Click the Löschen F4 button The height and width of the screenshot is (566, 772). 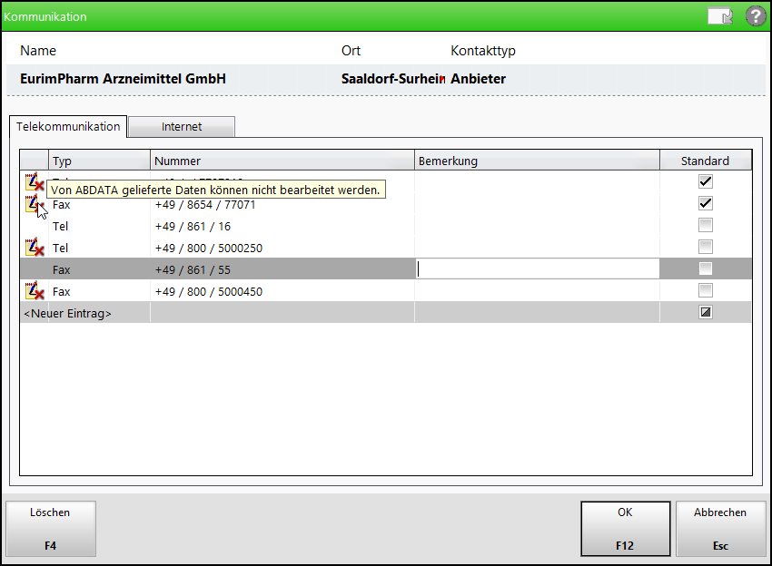coord(50,529)
